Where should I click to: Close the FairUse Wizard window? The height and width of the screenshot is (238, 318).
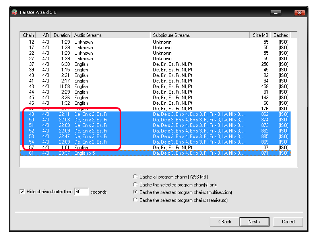[x=300, y=13]
